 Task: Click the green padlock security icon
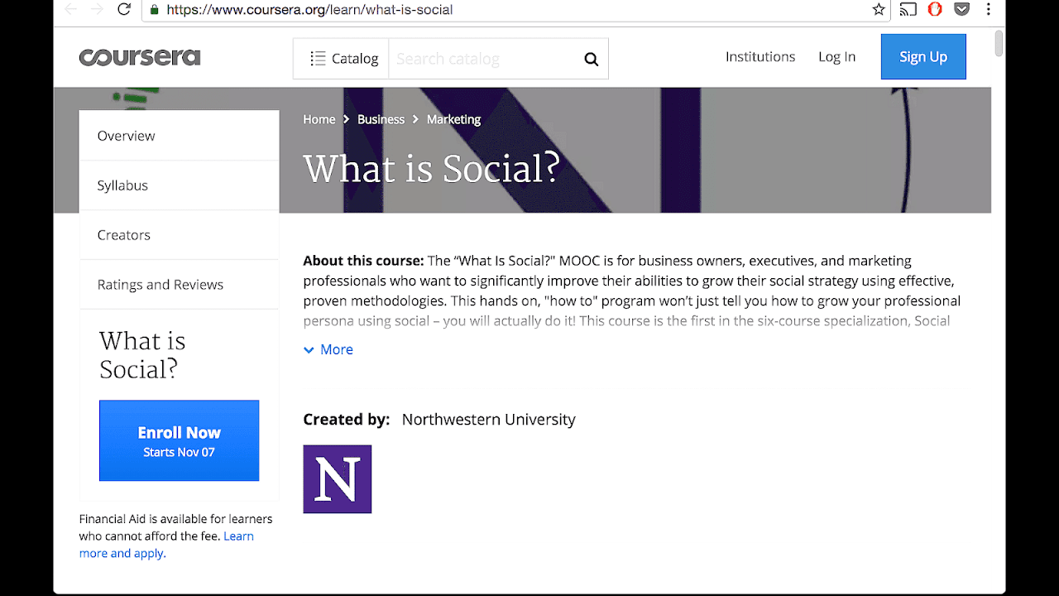pos(154,10)
